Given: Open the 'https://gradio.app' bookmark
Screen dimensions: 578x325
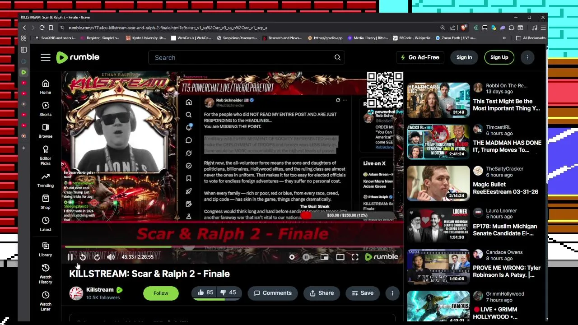Looking at the screenshot, I should point(325,38).
